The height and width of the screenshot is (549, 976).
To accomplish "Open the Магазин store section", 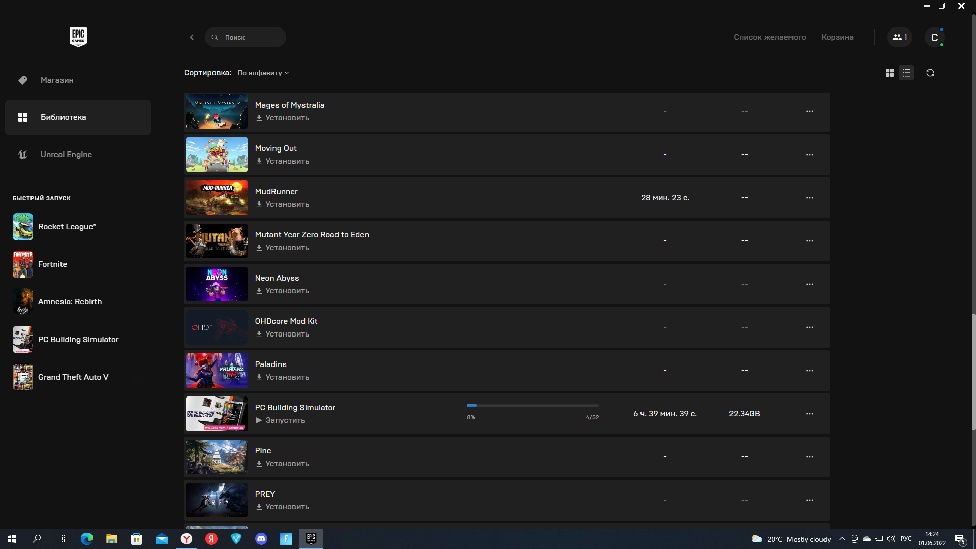I will coord(78,80).
